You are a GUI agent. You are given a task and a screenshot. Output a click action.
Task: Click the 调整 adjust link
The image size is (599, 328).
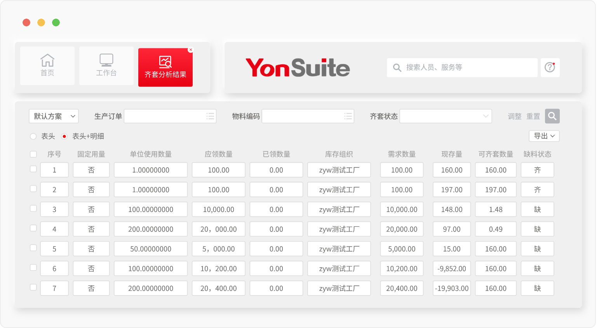coord(514,116)
